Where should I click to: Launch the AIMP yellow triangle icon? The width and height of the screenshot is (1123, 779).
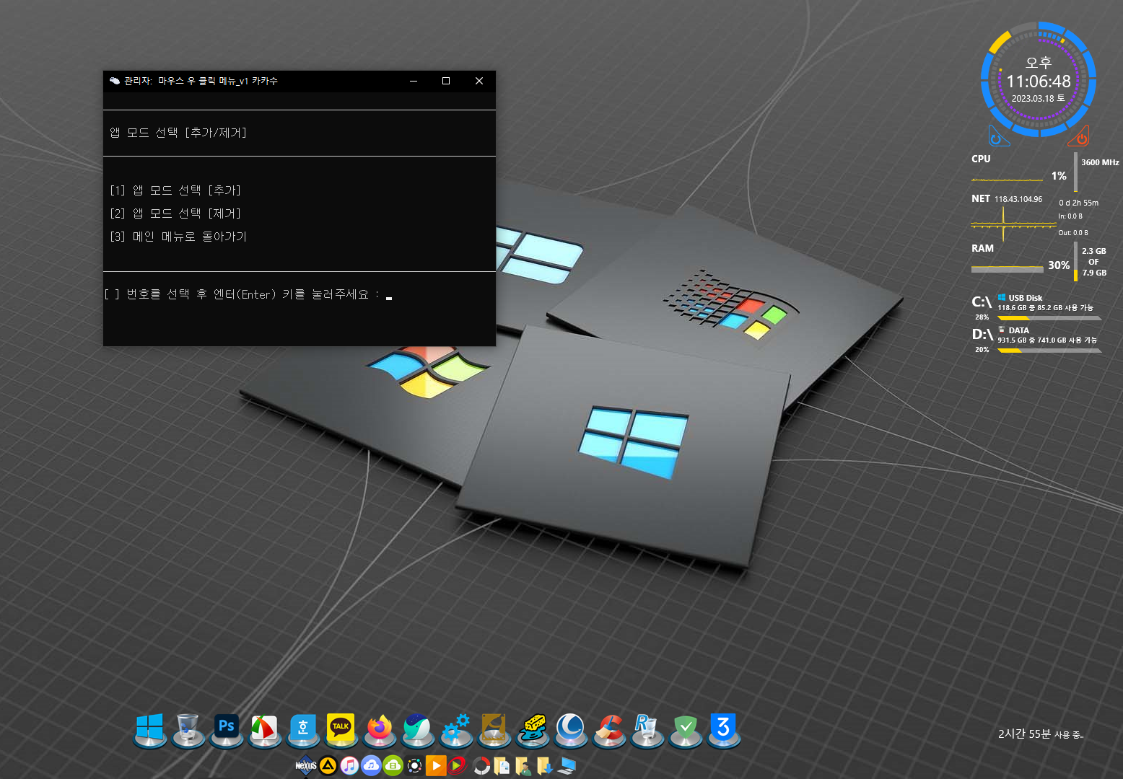point(328,765)
